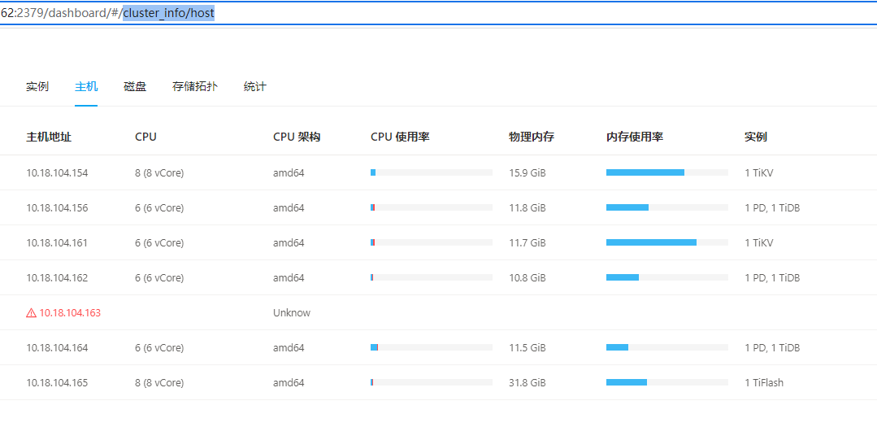Click 8 (8 vCore) for host 10.18.104.154
The image size is (877, 427).
[159, 173]
